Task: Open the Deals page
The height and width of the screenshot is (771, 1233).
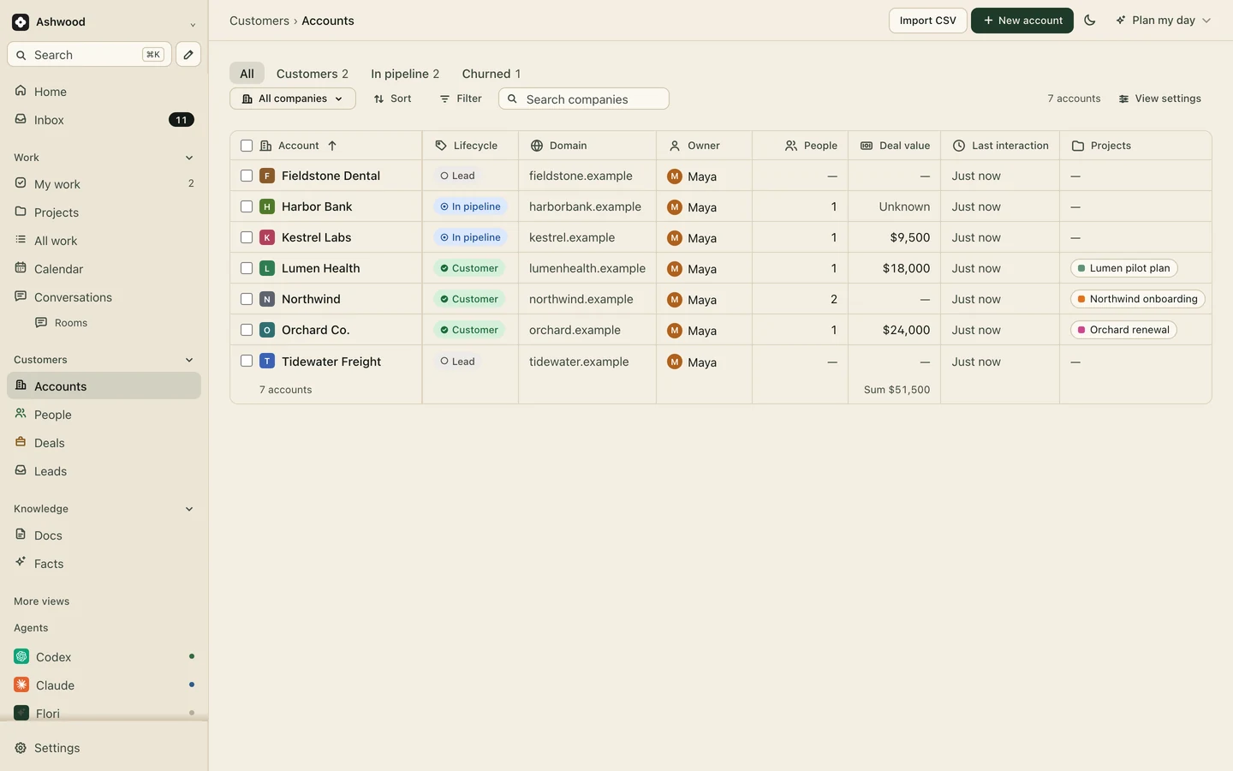Action: coord(104,443)
